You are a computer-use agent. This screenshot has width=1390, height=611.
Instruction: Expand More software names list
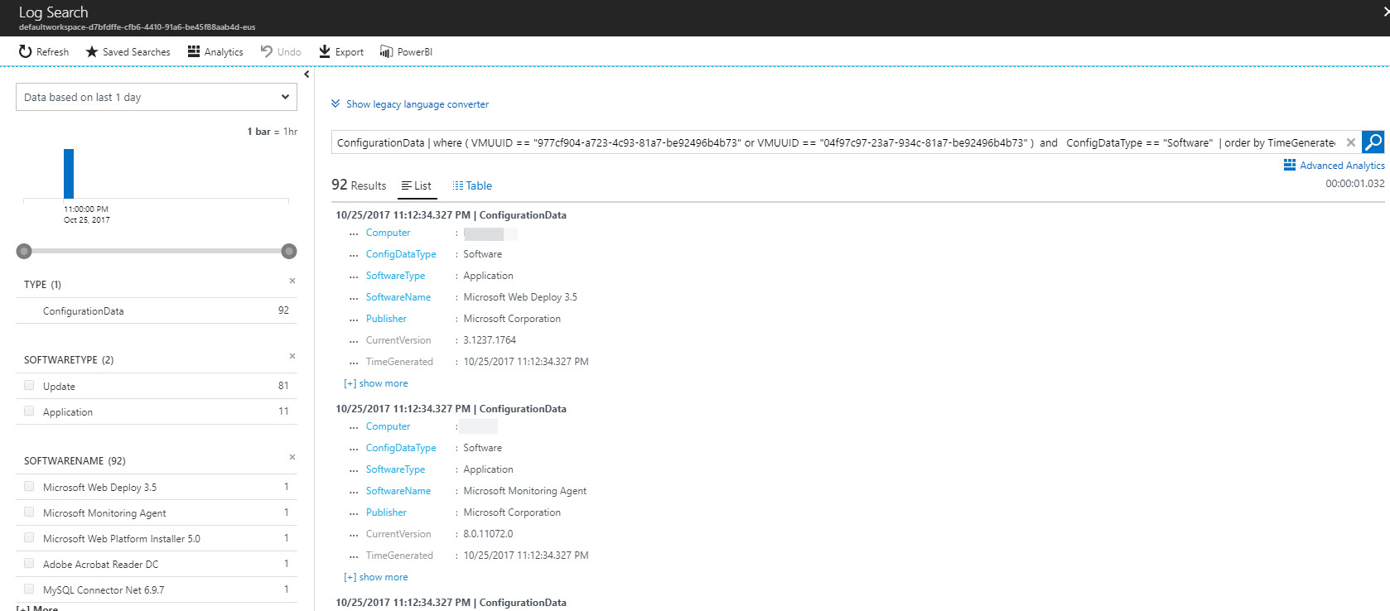click(37, 608)
